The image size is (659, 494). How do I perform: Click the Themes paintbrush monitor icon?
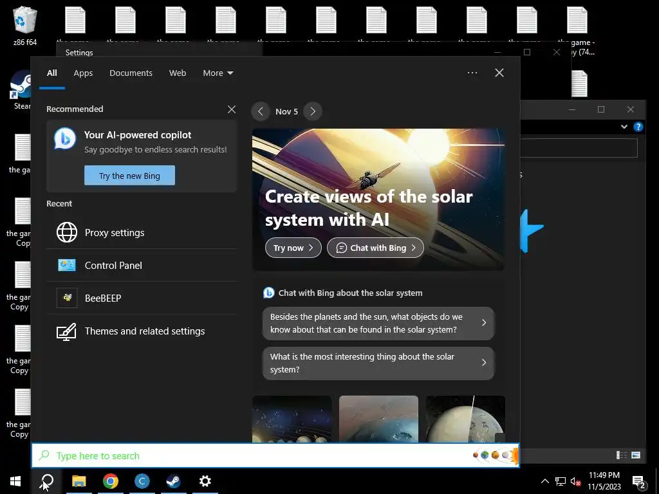coord(66,331)
